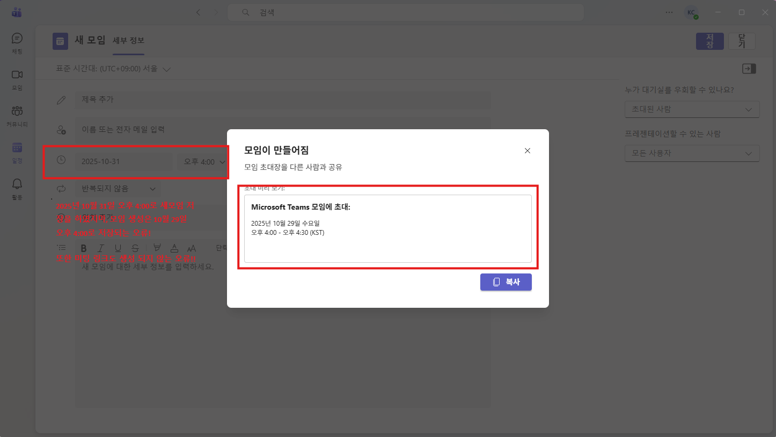Toggle strikethrough formatting
The image size is (776, 437).
pos(135,248)
